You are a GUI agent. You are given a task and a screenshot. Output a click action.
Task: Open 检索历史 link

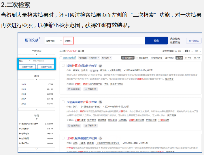point(175,43)
